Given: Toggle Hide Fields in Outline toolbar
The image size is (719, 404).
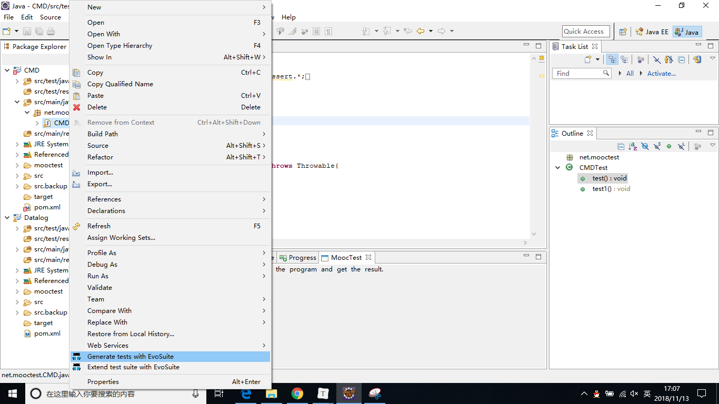Looking at the screenshot, I should tap(645, 147).
